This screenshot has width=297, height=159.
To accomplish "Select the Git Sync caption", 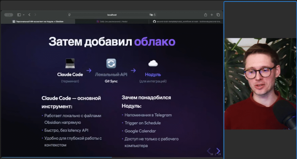I will pyautogui.click(x=111, y=81).
